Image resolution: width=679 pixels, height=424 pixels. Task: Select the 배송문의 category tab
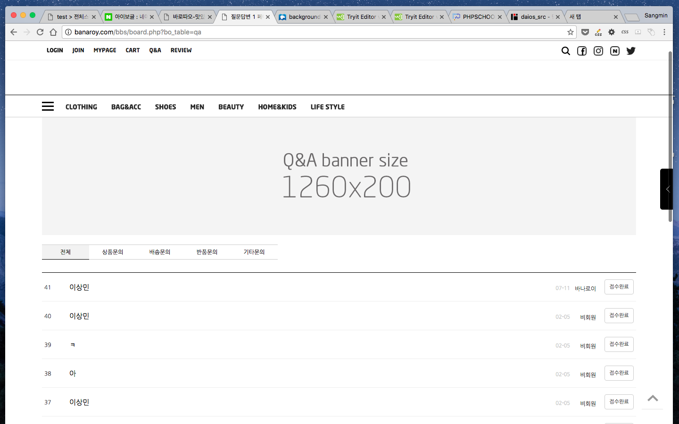(160, 252)
